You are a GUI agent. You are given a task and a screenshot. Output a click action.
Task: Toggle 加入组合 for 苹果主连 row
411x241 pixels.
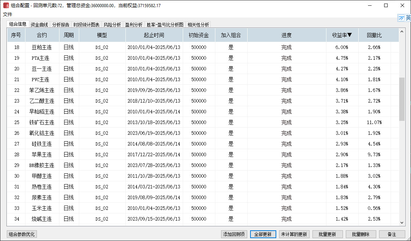pyautogui.click(x=231, y=154)
